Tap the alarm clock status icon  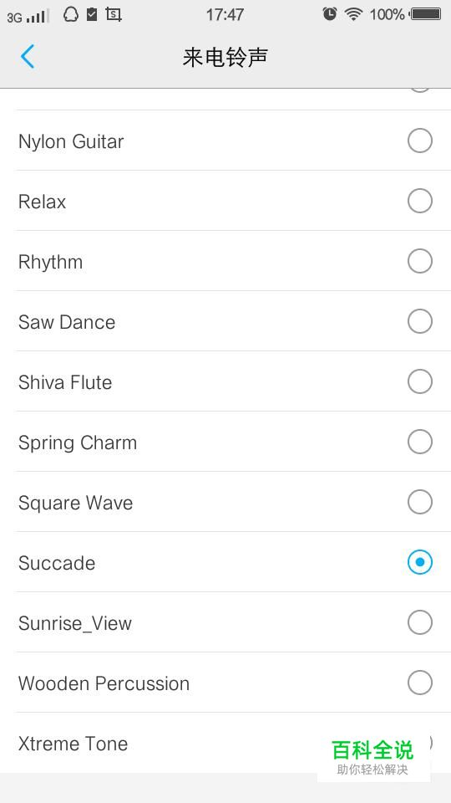(330, 14)
